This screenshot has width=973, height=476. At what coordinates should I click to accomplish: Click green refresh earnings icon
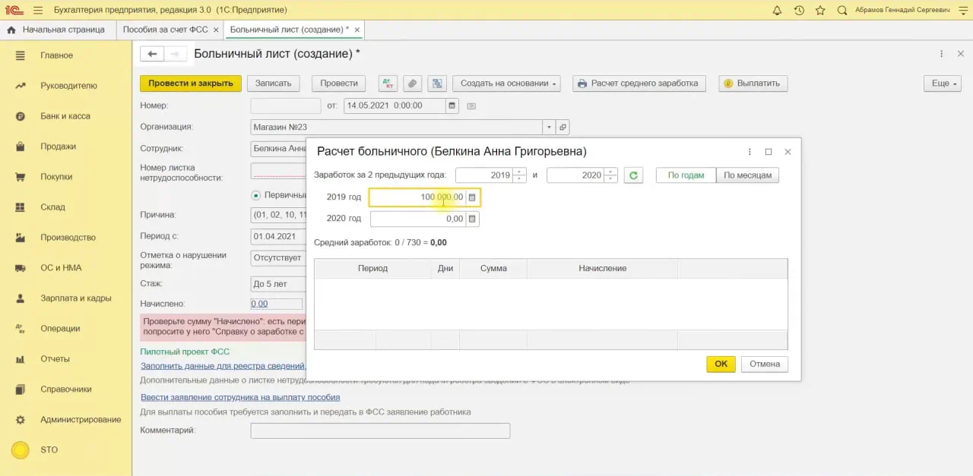click(x=633, y=175)
